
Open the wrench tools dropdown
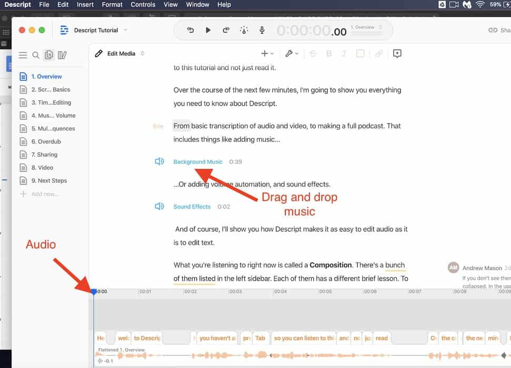[x=292, y=54]
